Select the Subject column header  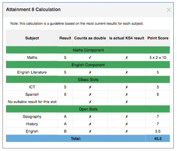pyautogui.click(x=32, y=38)
